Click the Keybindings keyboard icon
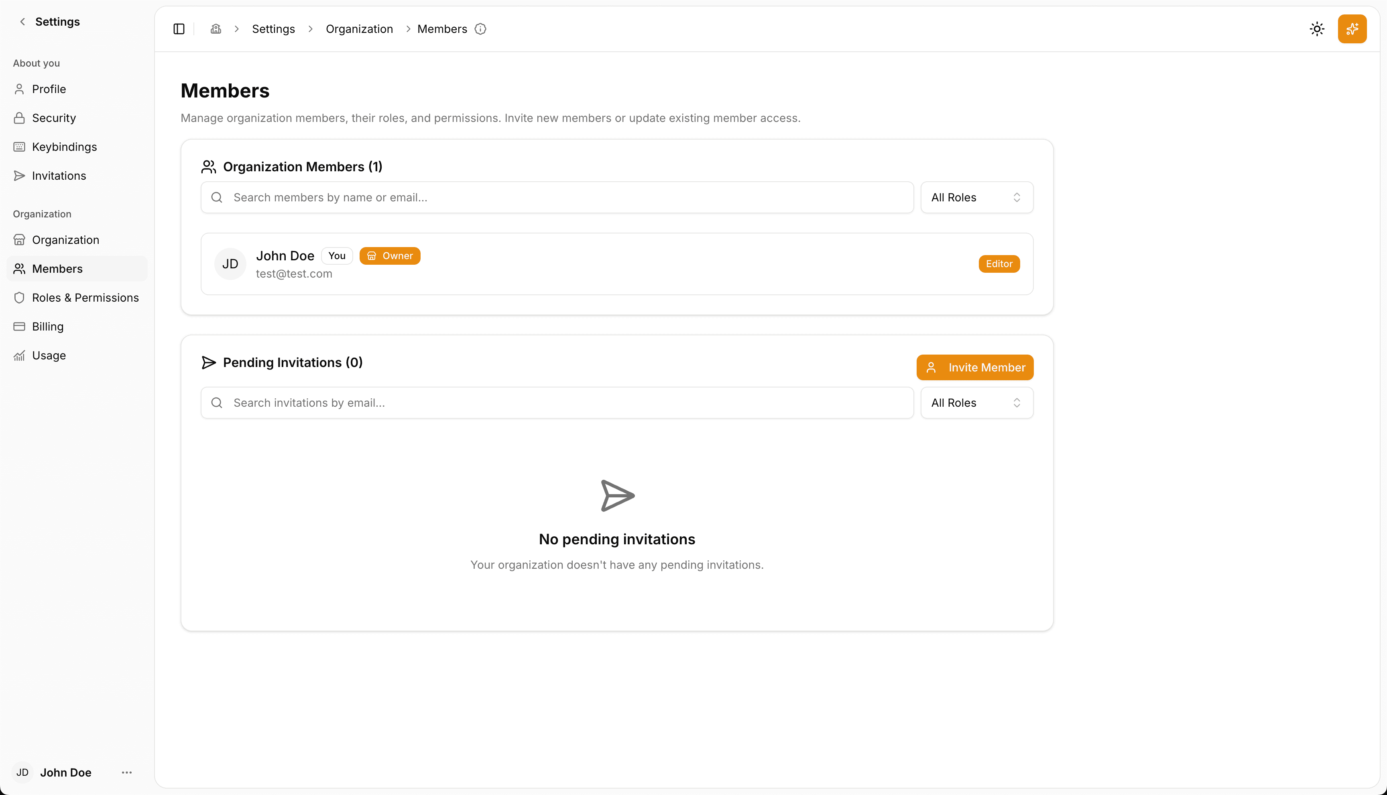The width and height of the screenshot is (1387, 795). tap(20, 146)
